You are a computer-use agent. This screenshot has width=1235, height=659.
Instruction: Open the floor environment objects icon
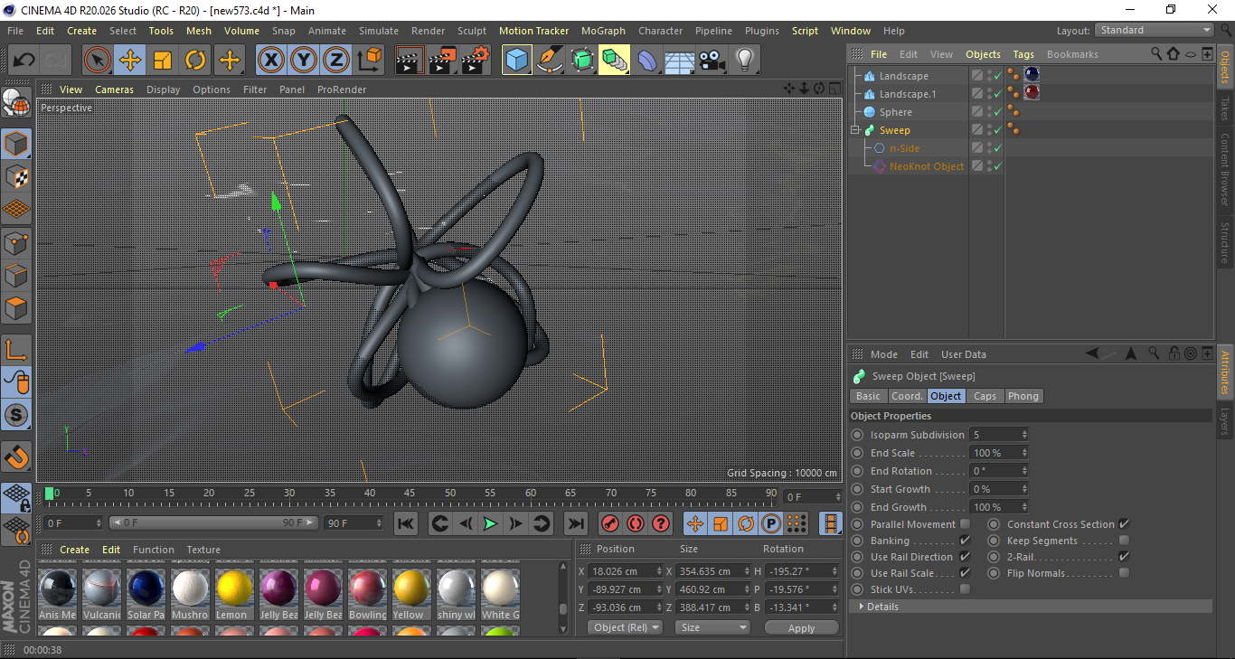pyautogui.click(x=679, y=61)
